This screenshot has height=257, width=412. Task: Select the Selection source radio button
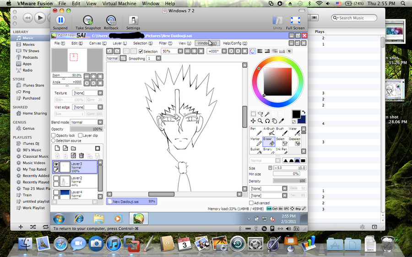click(x=54, y=141)
